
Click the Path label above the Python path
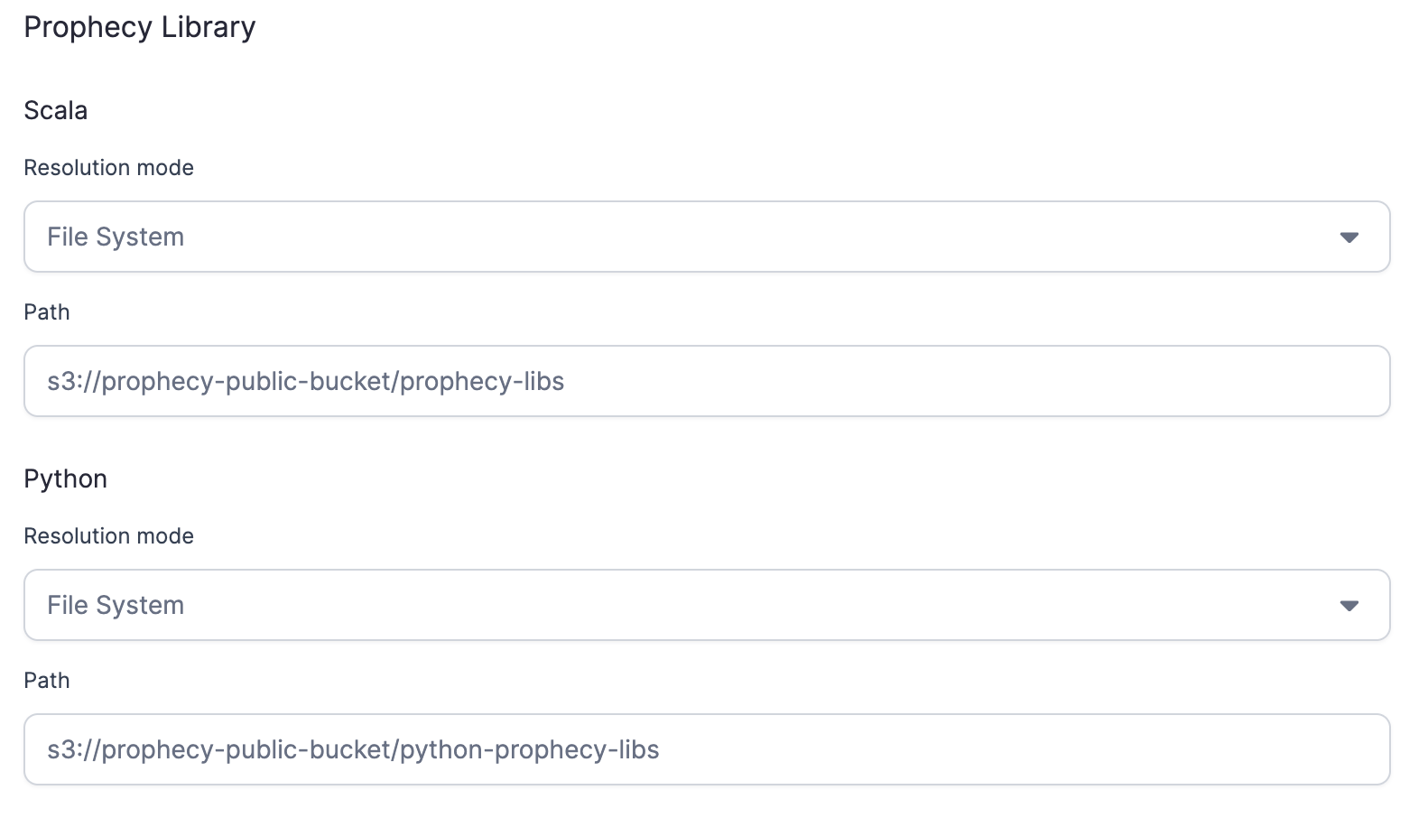[47, 680]
